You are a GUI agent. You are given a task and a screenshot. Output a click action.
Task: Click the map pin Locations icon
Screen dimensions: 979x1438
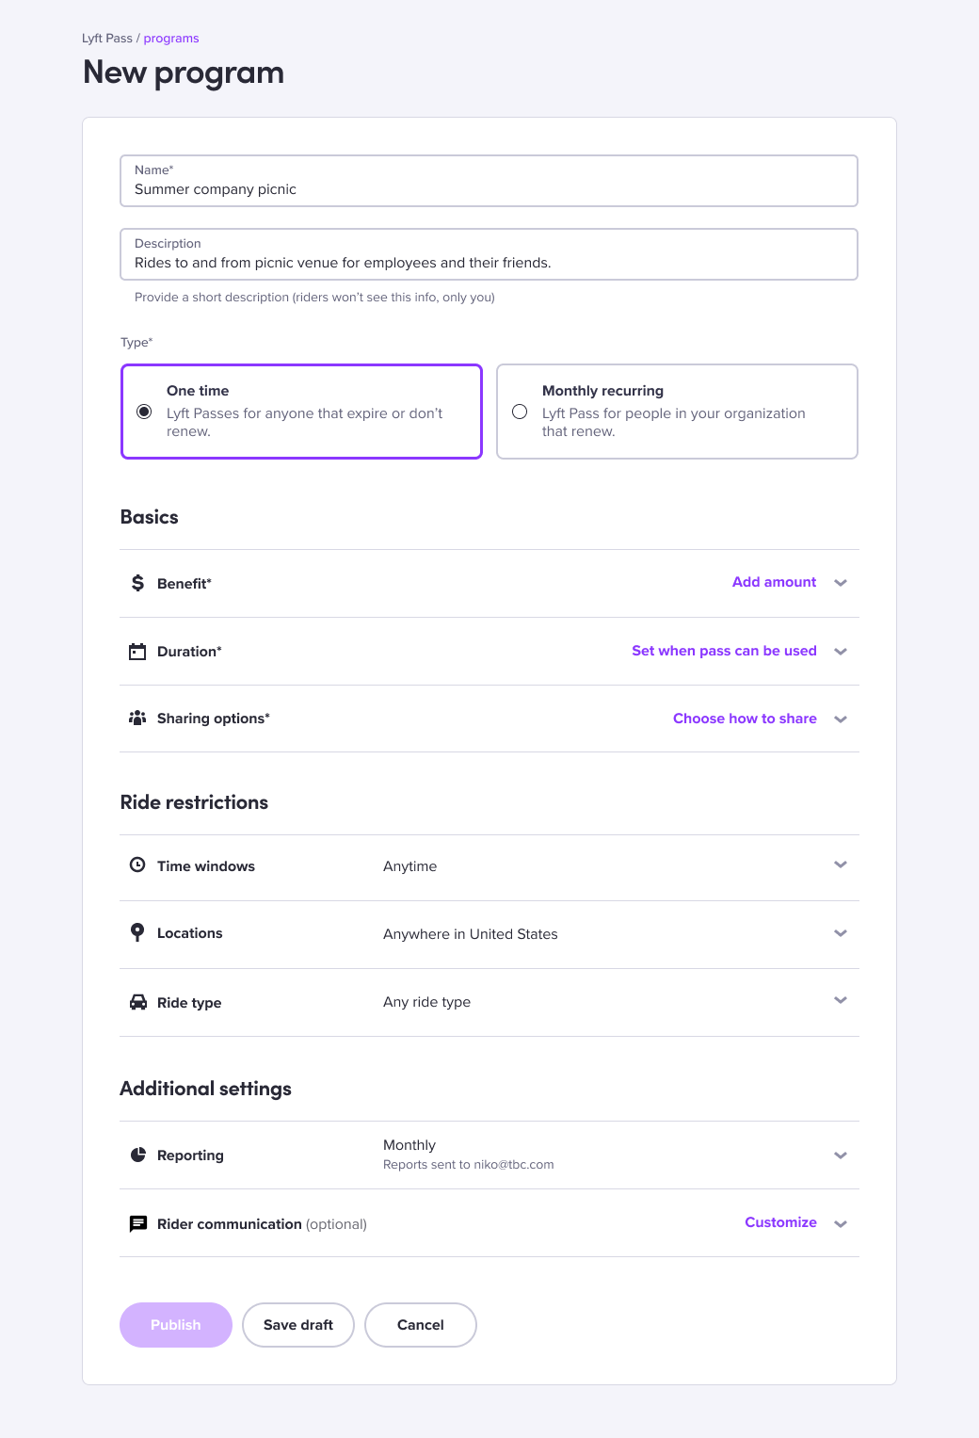137,932
